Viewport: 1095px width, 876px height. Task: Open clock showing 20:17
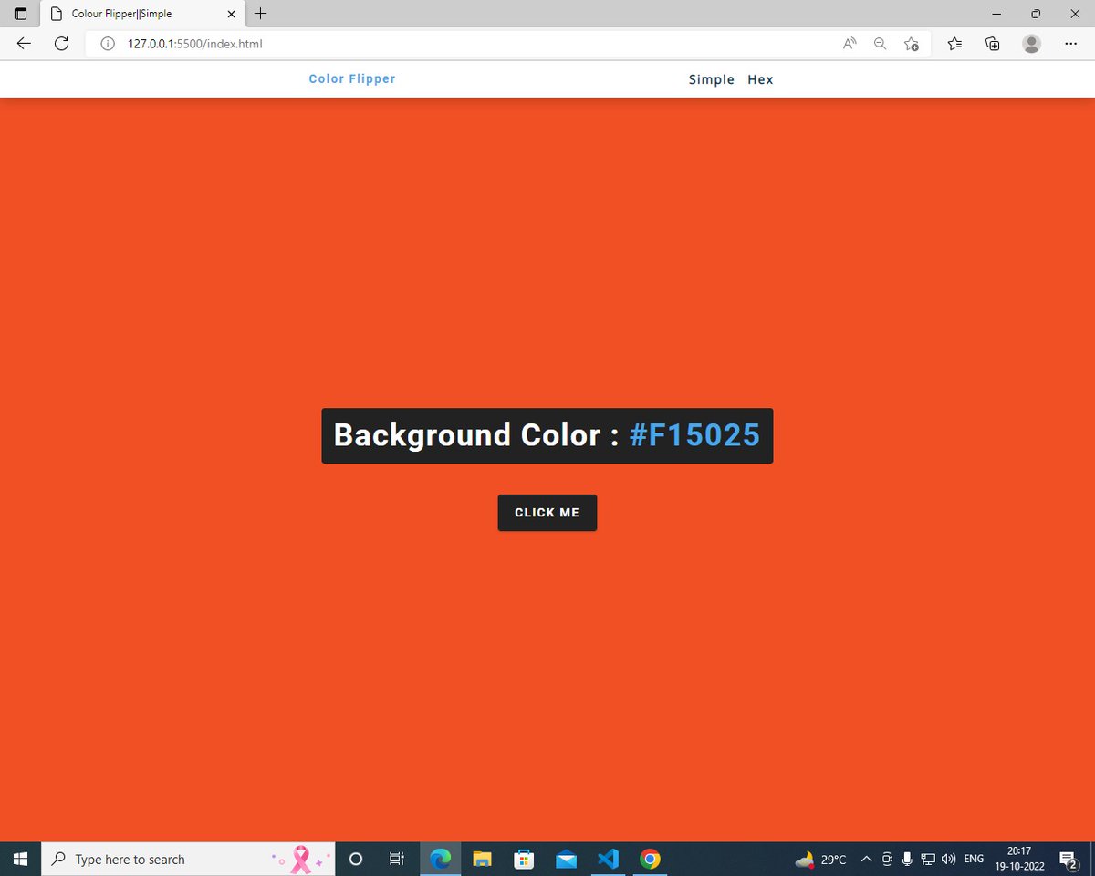click(1019, 859)
